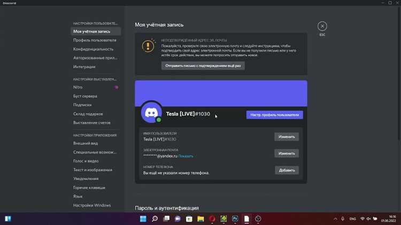Click the volume tray icon
The width and height of the screenshot is (401, 225).
[x=368, y=219]
